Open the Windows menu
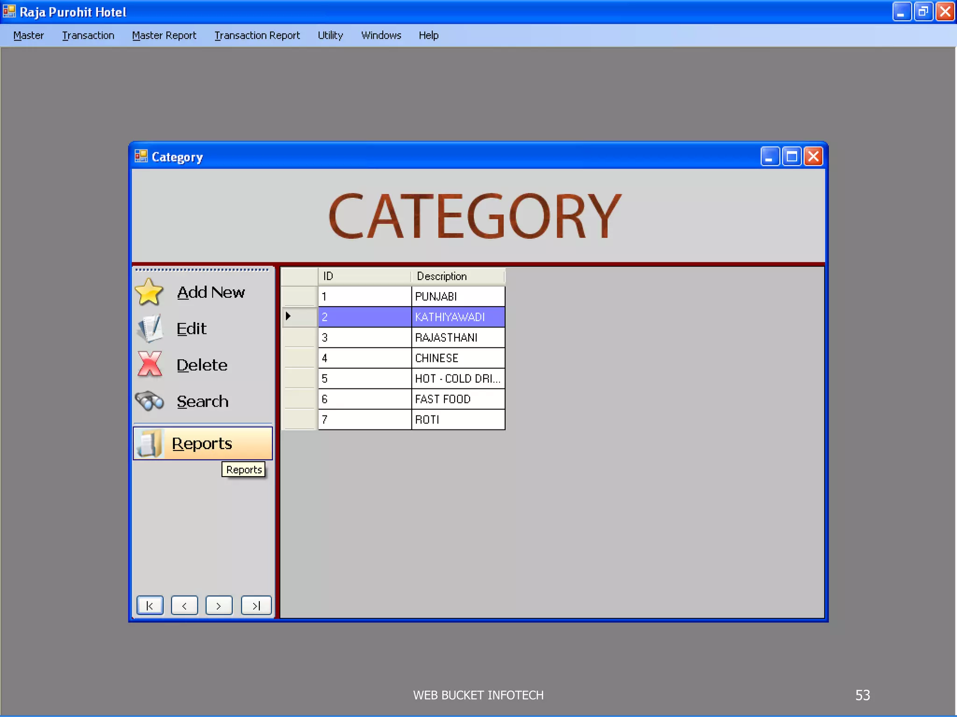This screenshot has width=957, height=717. 381,35
